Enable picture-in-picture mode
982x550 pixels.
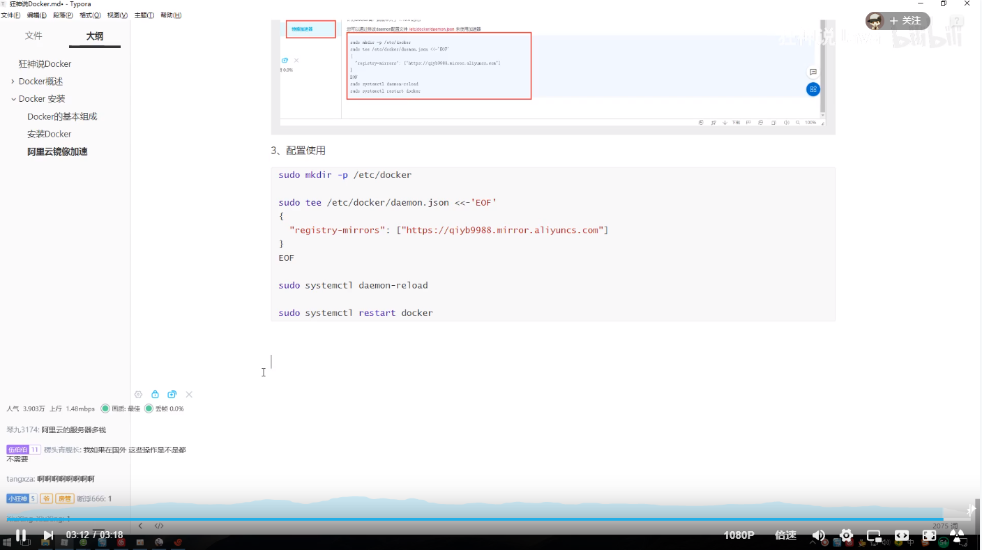click(x=873, y=535)
